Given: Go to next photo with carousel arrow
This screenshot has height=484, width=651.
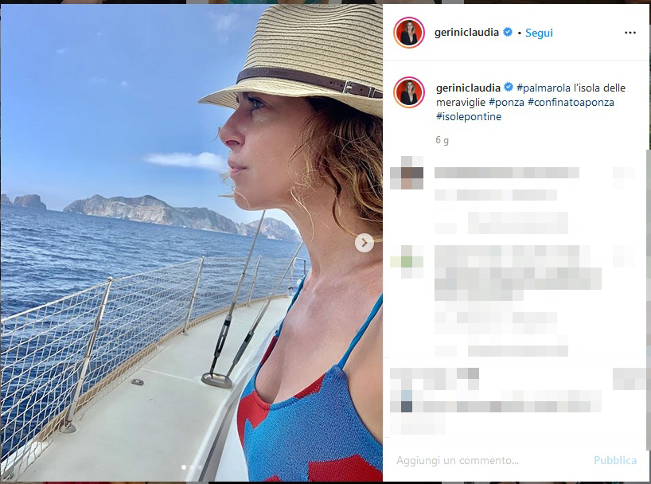Looking at the screenshot, I should (364, 243).
